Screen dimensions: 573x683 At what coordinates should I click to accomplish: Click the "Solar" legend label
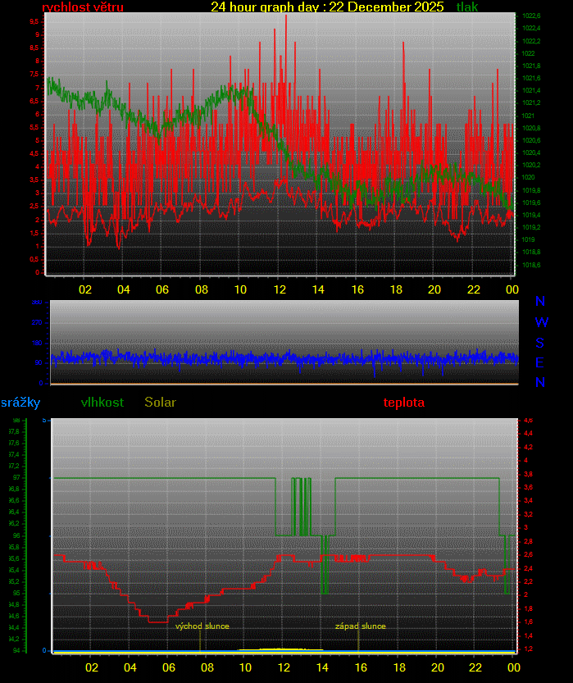click(160, 403)
